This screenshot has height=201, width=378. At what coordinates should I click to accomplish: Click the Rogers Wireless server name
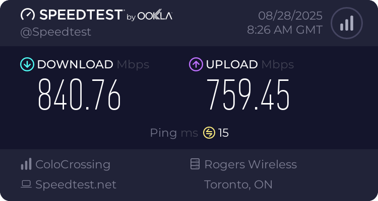tap(250, 164)
